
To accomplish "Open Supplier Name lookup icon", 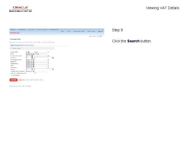I will (x=48, y=64).
